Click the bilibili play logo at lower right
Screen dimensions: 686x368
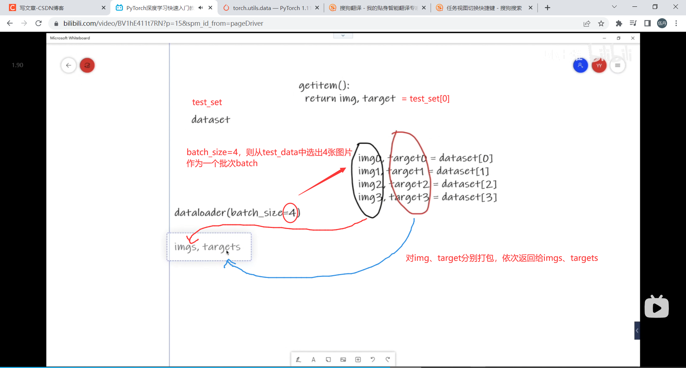point(657,307)
